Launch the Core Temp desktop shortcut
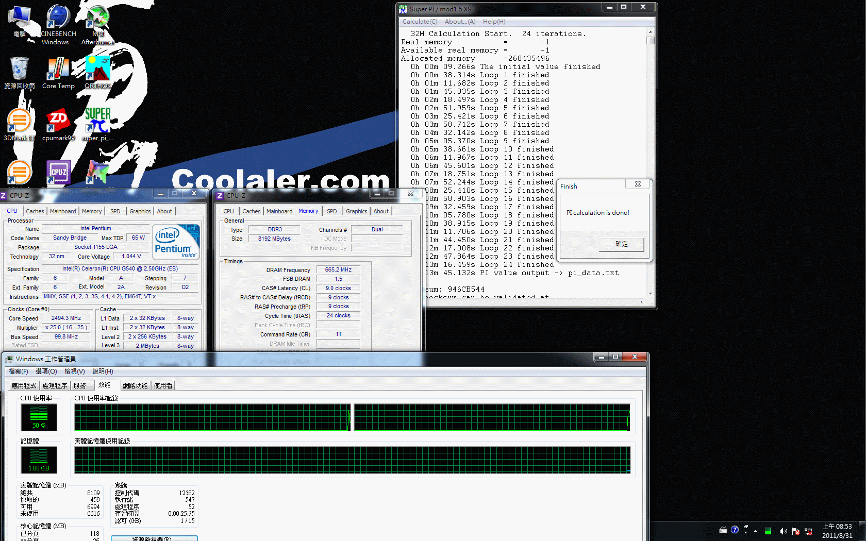Screen dimensions: 866x541 click(58, 73)
